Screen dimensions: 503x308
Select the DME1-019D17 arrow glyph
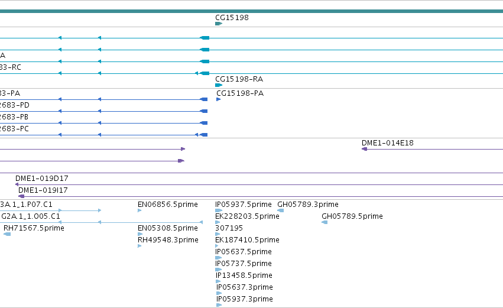17,184
